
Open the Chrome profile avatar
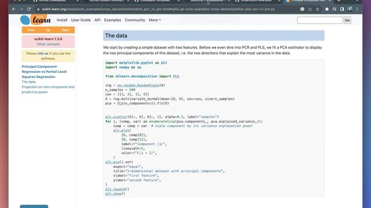tap(350, 9)
